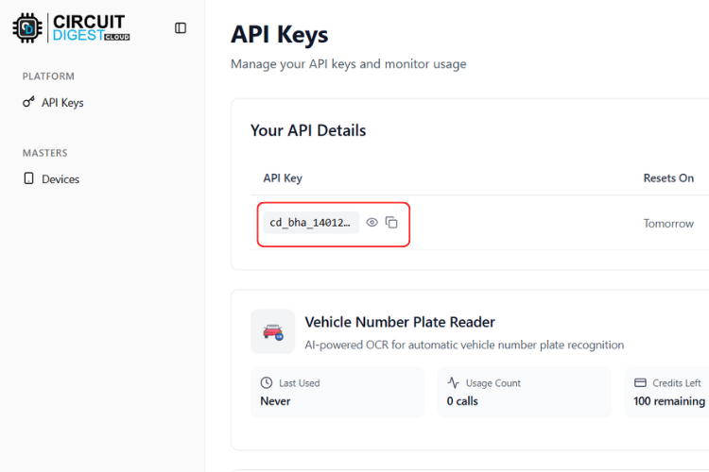The height and width of the screenshot is (472, 709).
Task: Click the Vehicle Number Plate Reader car icon
Action: (273, 331)
